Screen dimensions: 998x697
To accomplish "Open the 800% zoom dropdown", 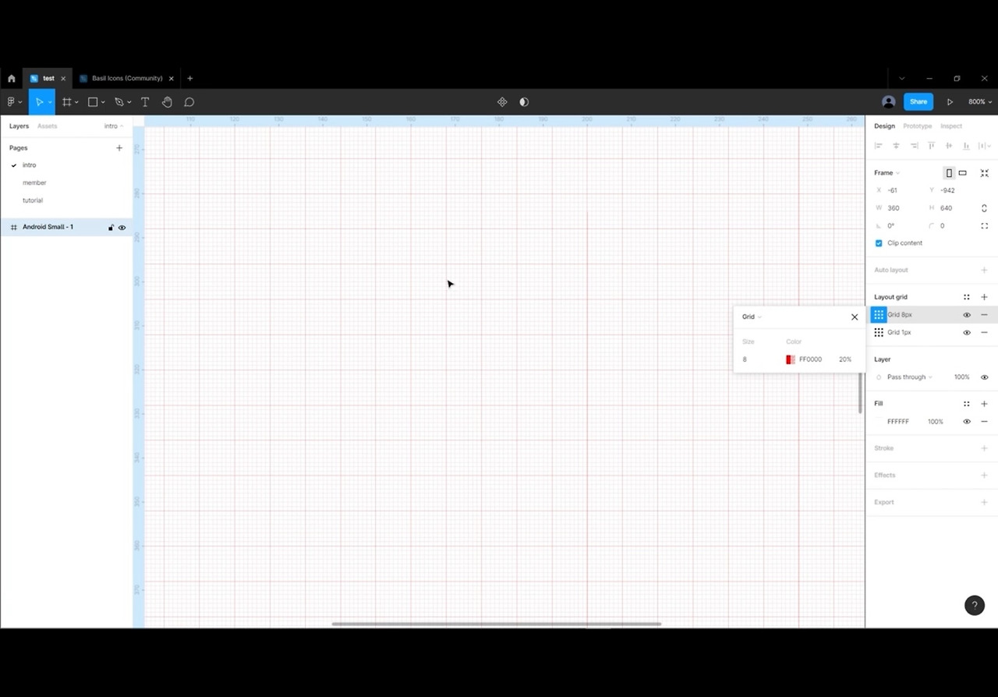I will (x=980, y=102).
